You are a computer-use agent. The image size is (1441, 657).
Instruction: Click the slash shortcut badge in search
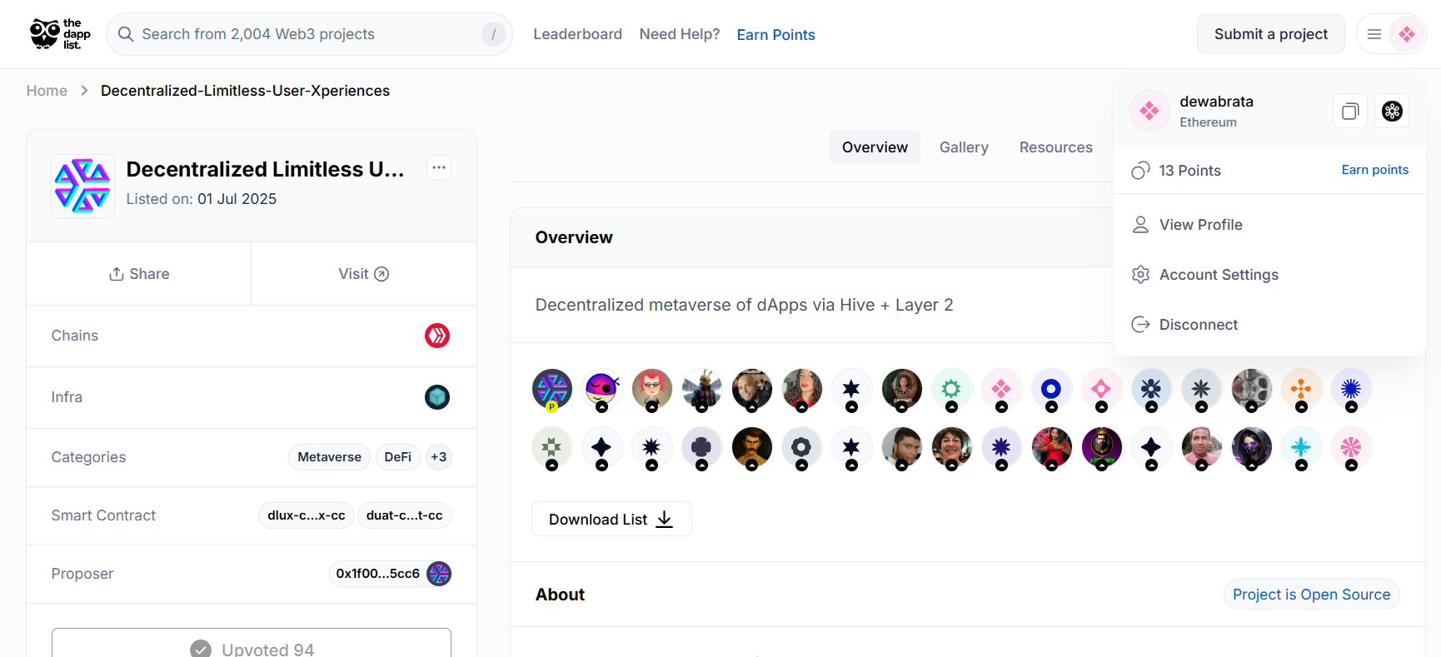[x=493, y=34]
